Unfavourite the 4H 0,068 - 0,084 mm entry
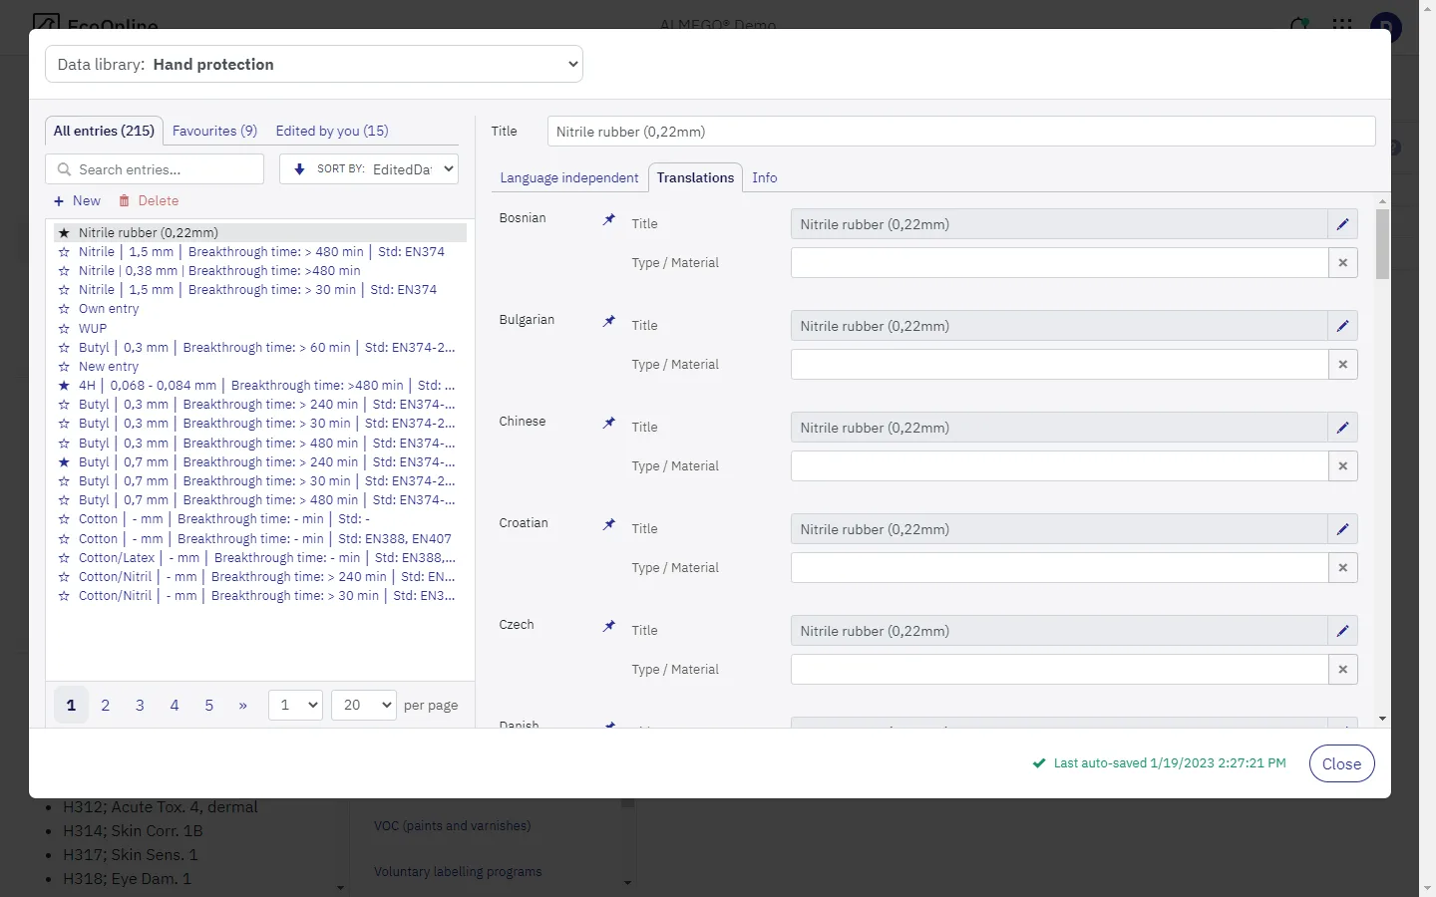 64,386
